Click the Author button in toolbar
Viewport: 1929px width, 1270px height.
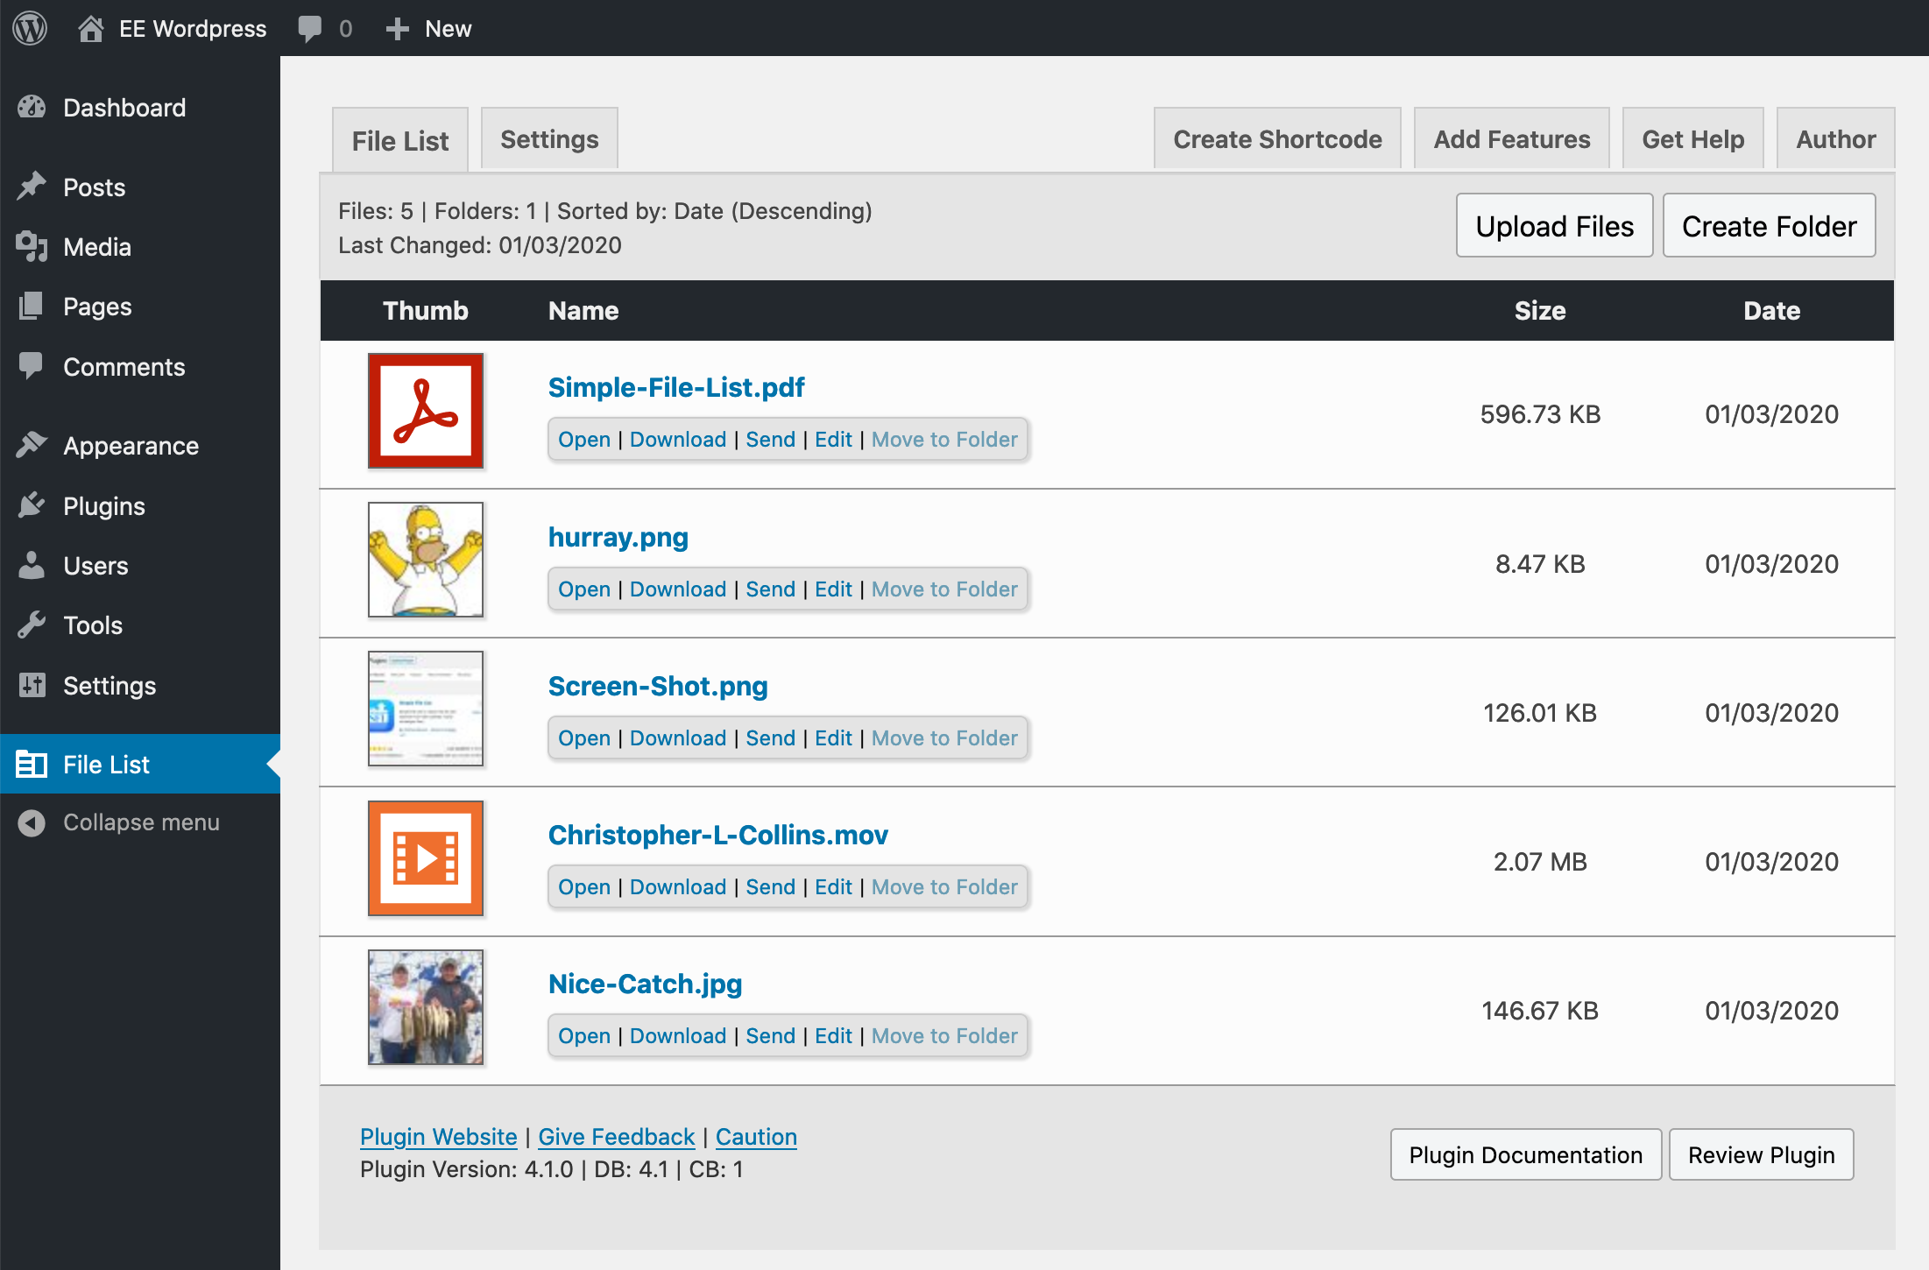pos(1834,138)
